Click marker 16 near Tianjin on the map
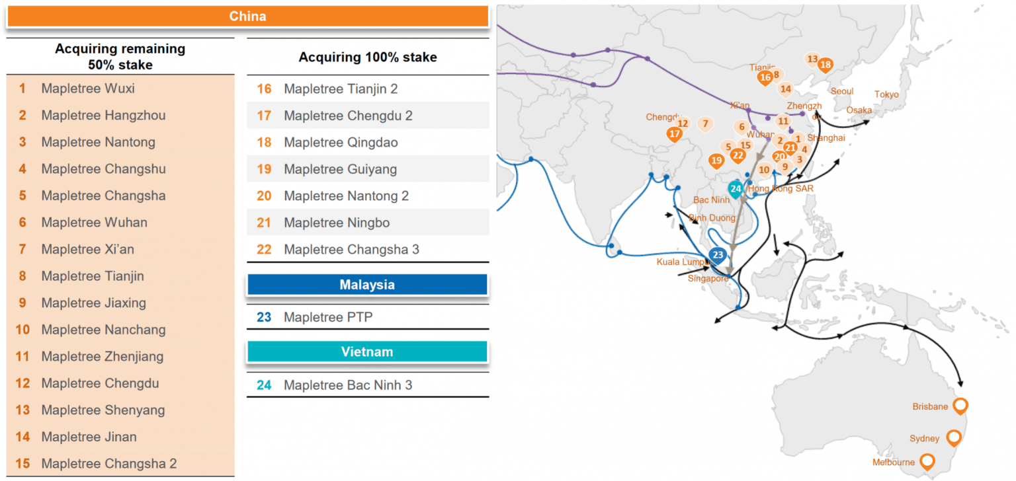The image size is (1016, 481). click(x=766, y=77)
